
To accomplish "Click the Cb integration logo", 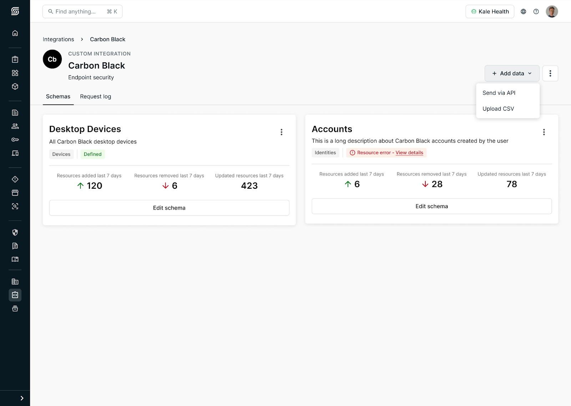I will pos(52,59).
